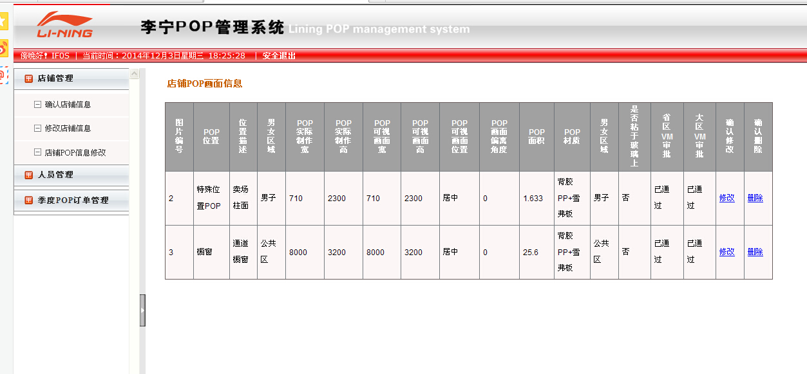Click POP画面偏离角度 column header

coord(499,136)
